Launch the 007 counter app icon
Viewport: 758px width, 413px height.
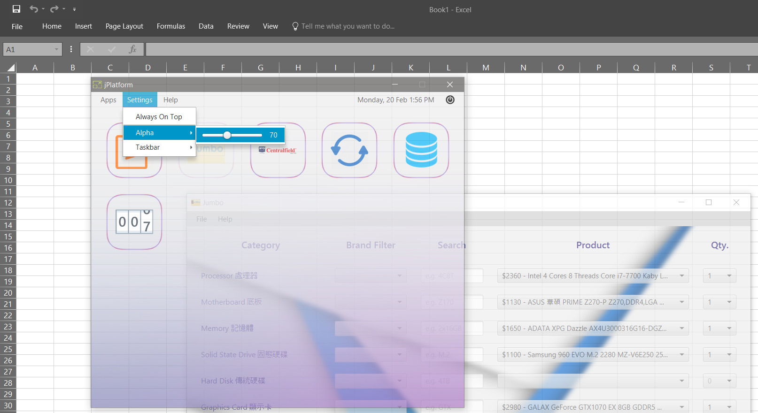tap(134, 222)
